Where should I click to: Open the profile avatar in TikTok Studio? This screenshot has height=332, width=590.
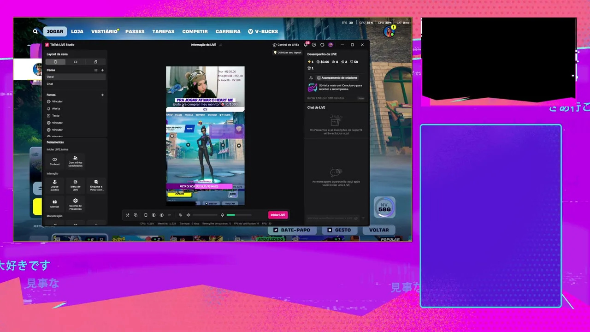pos(330,45)
